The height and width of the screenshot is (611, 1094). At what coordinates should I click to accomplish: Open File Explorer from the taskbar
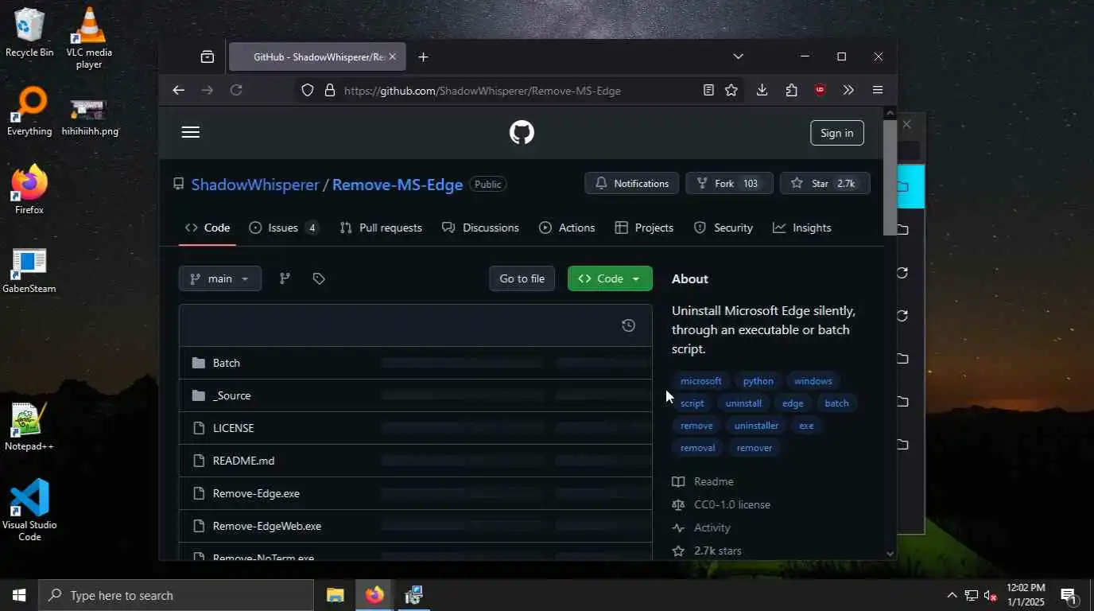(335, 595)
